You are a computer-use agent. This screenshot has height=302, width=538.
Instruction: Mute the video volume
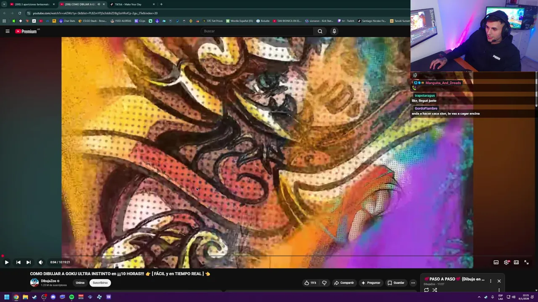(x=41, y=262)
